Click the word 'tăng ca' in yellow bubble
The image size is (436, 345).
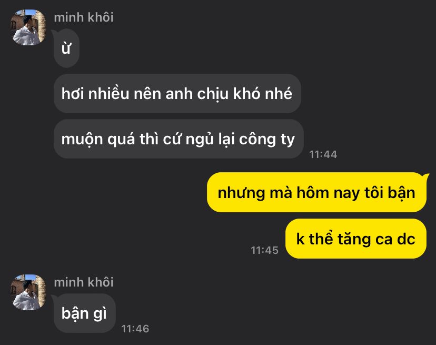click(x=365, y=239)
